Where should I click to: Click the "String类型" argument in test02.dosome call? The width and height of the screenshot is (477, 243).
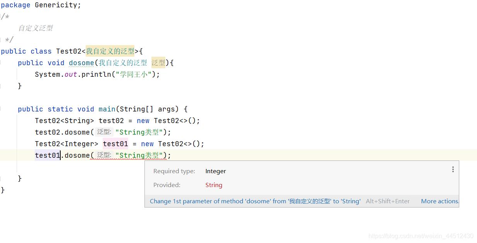point(139,132)
